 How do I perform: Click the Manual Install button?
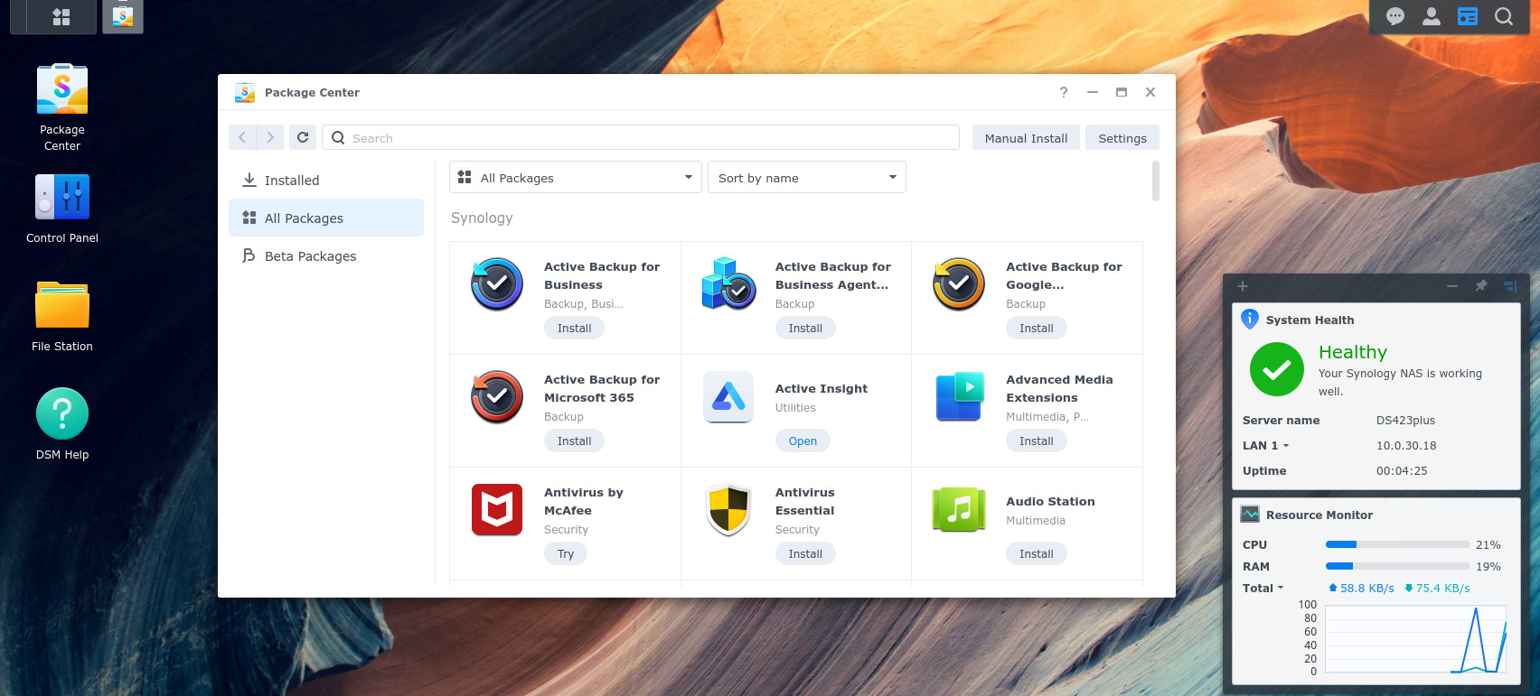(1026, 137)
